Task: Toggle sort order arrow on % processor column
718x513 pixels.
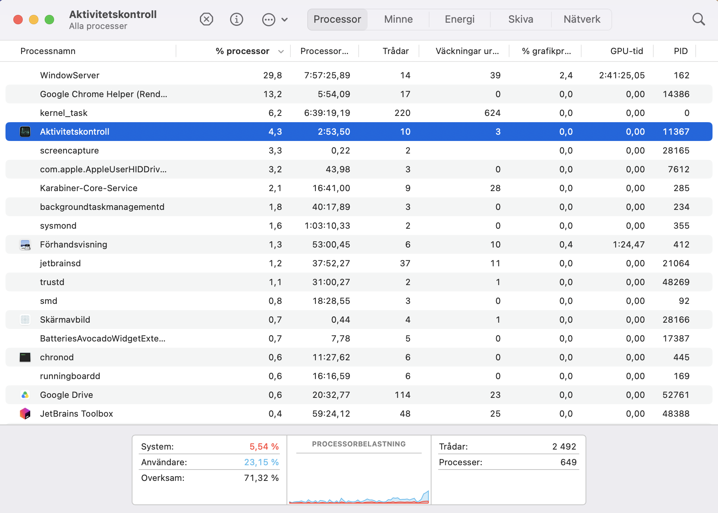Action: pos(281,51)
